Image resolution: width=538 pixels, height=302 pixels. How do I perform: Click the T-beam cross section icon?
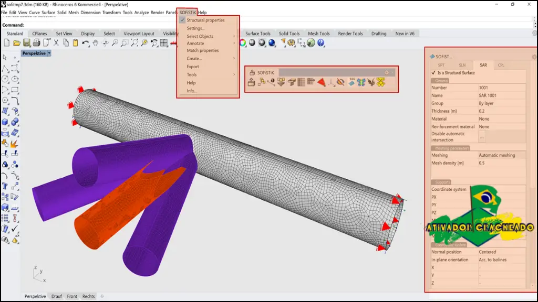coord(292,82)
